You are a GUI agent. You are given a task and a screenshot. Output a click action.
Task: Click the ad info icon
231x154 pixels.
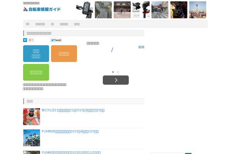[x=140, y=47]
